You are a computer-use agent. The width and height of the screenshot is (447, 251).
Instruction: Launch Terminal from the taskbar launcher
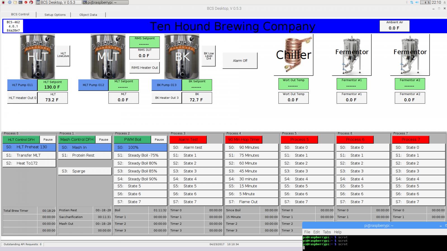pyautogui.click(x=20, y=3)
